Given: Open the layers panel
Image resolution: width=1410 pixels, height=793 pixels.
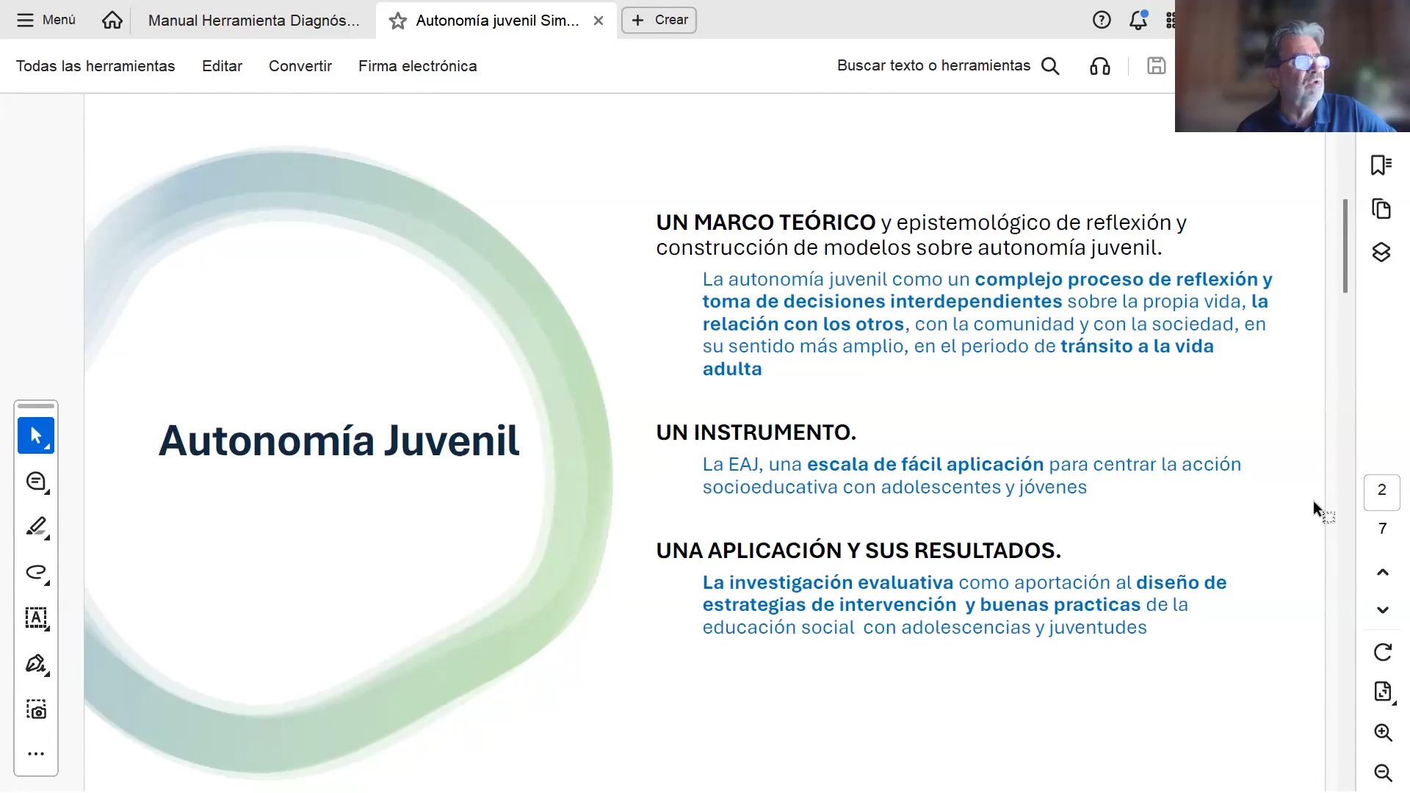Looking at the screenshot, I should [x=1381, y=253].
